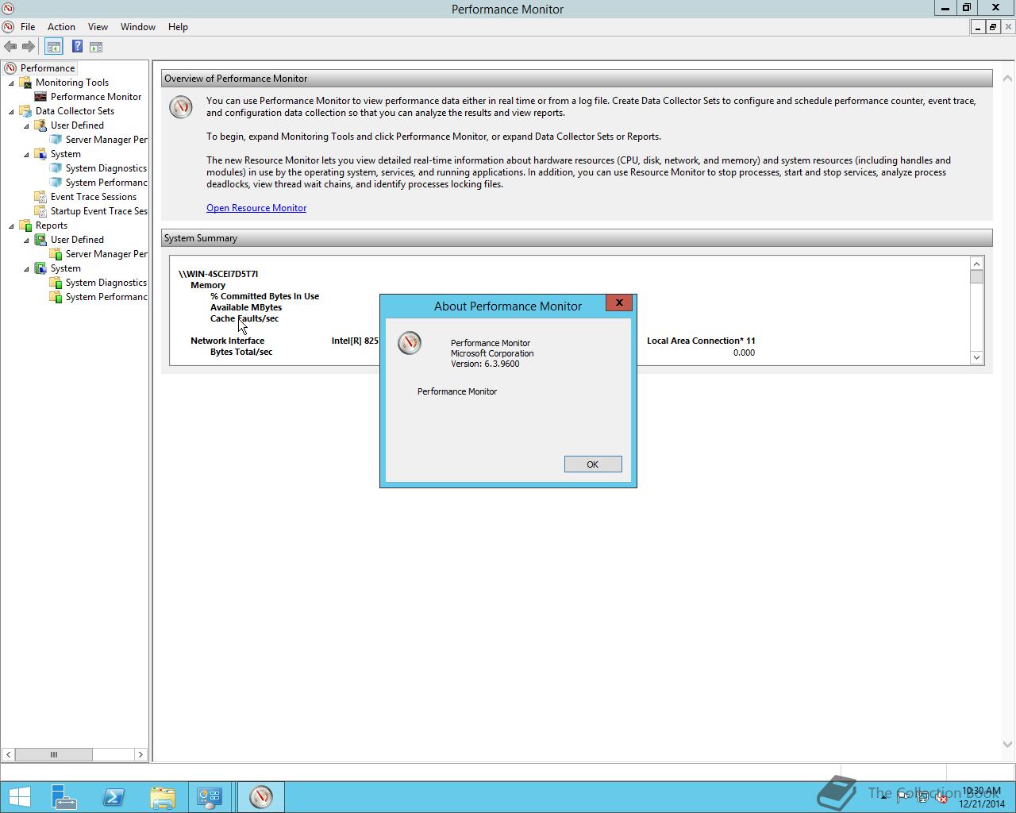Restore down the inner MMC child window
Screen dimensions: 1016x813
point(992,27)
